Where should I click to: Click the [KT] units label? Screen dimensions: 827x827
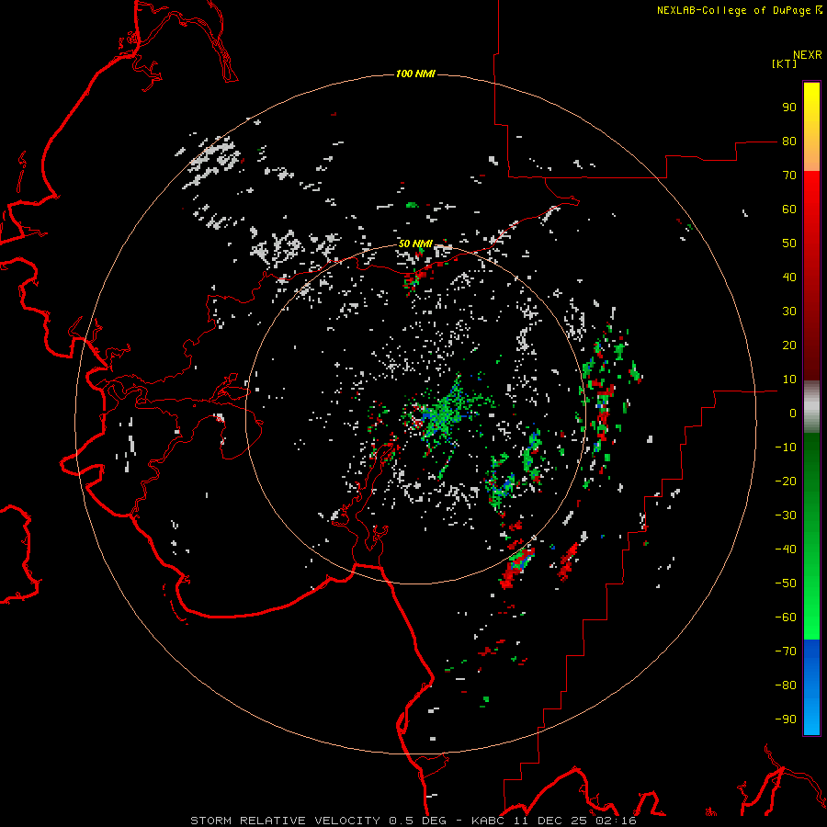pyautogui.click(x=784, y=63)
